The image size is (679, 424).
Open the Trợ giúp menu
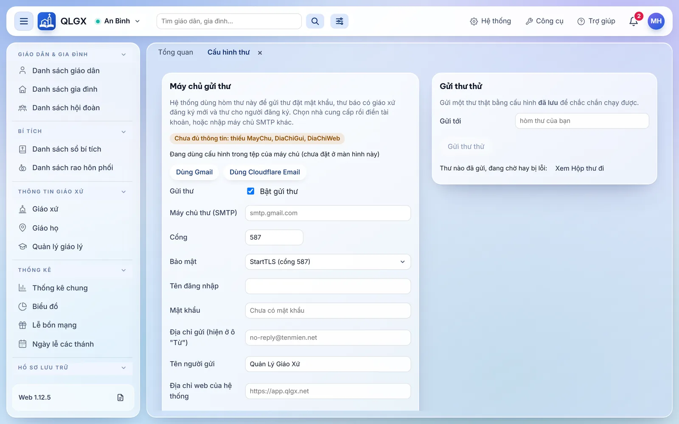point(596,21)
